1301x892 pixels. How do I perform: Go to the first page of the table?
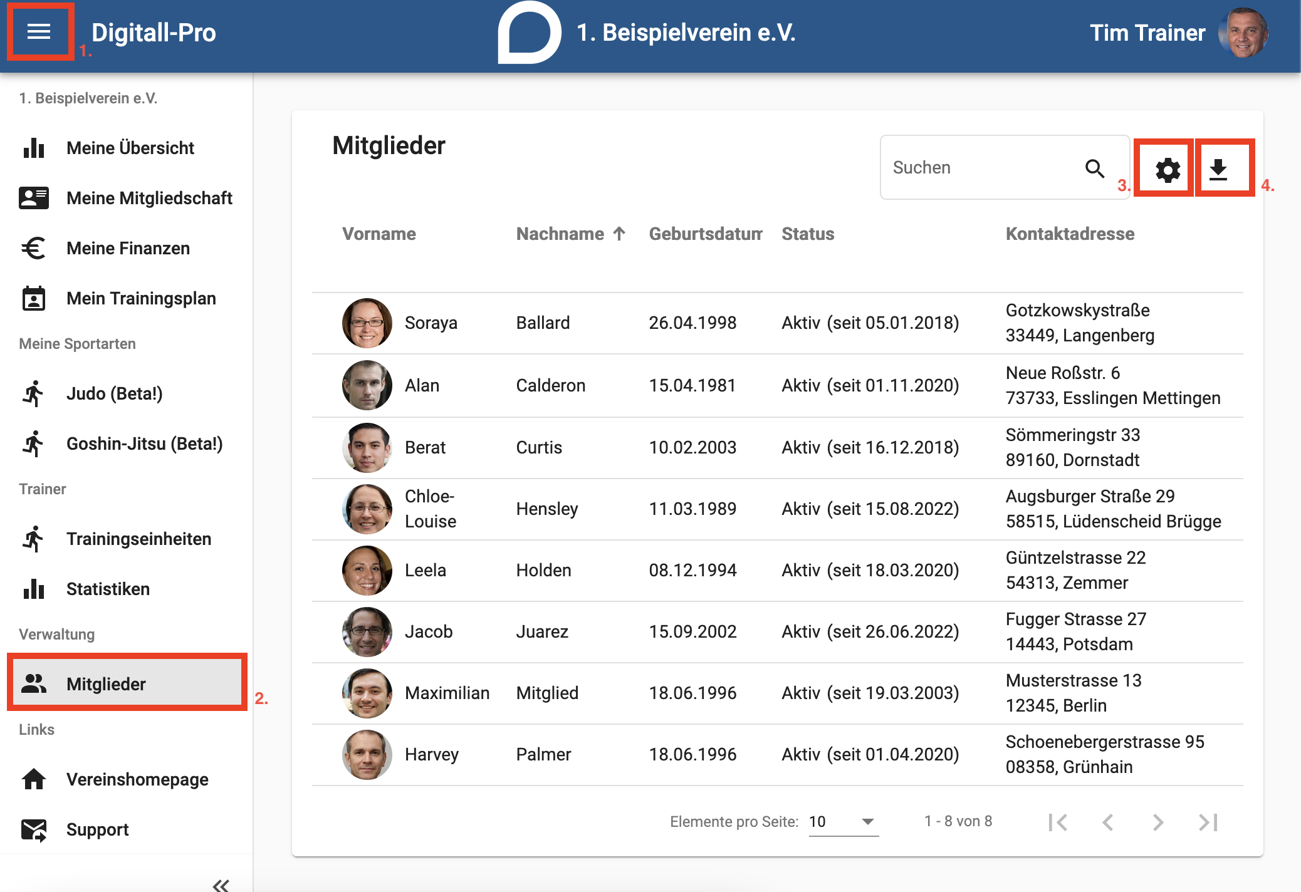pos(1058,822)
